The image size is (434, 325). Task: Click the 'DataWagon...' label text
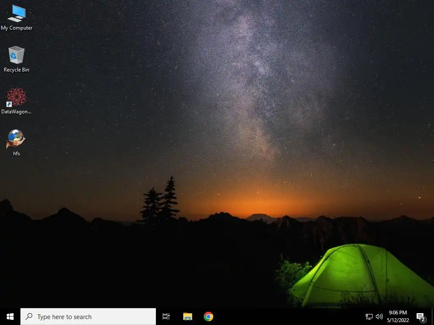point(17,112)
